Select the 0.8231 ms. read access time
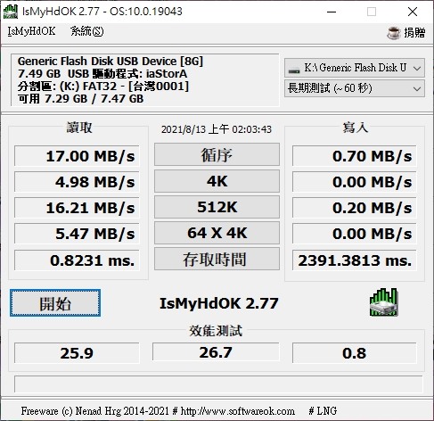 (77, 260)
